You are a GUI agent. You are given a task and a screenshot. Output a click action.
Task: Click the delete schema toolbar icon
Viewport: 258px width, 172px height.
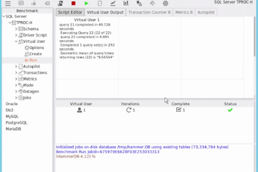pyautogui.click(x=47, y=3)
